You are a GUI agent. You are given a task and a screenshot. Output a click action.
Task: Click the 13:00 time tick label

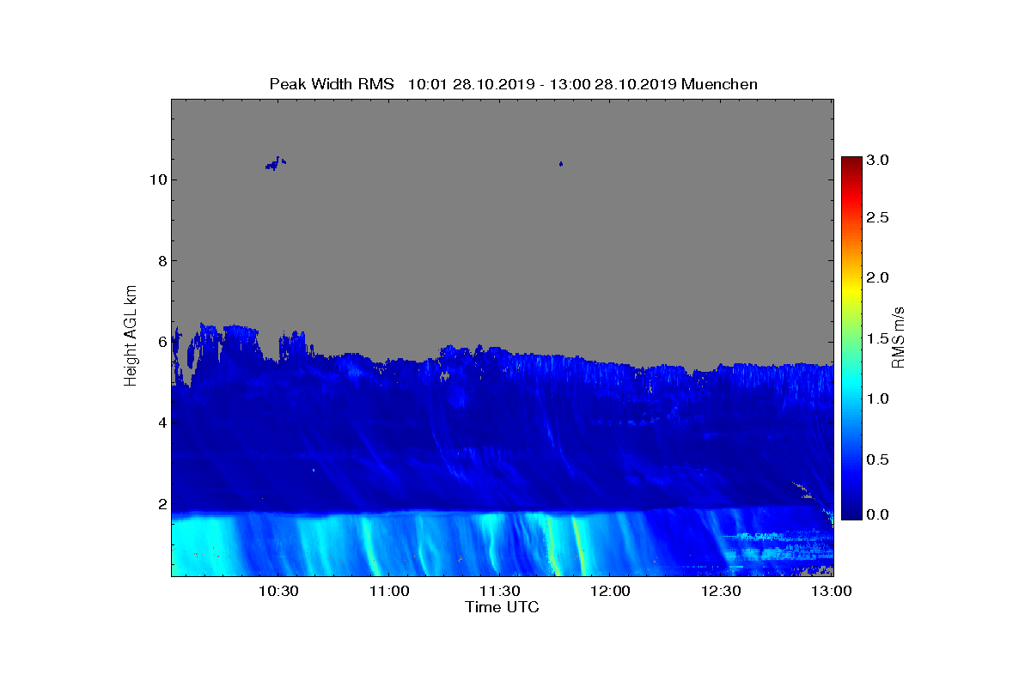[831, 592]
